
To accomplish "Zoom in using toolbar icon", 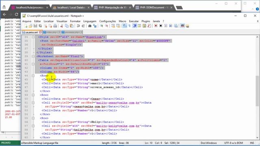I will [101, 26].
